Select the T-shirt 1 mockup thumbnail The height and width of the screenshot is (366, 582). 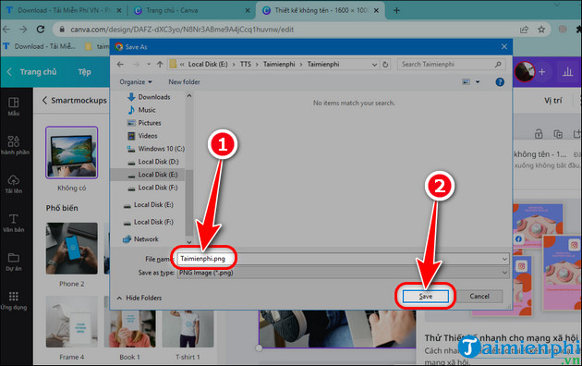[x=188, y=329]
